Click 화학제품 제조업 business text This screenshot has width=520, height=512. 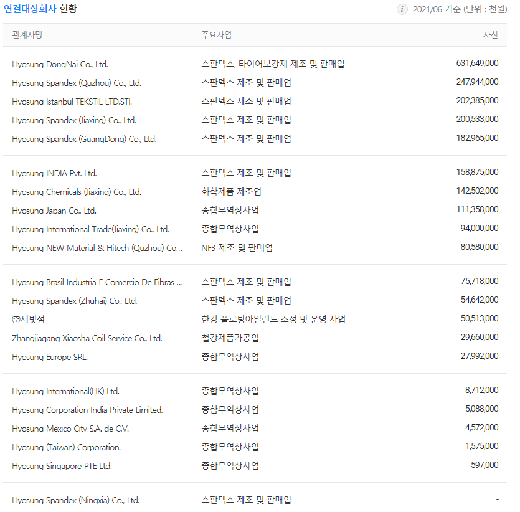pyautogui.click(x=231, y=192)
